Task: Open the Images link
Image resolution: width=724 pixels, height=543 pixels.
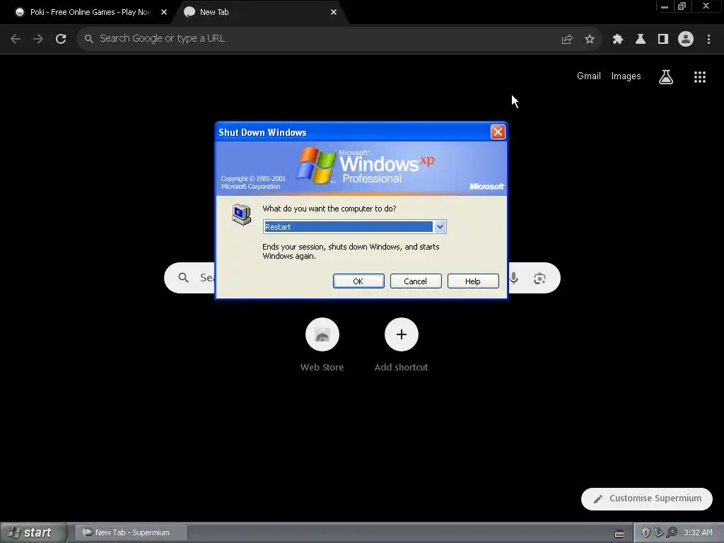Action: click(626, 76)
